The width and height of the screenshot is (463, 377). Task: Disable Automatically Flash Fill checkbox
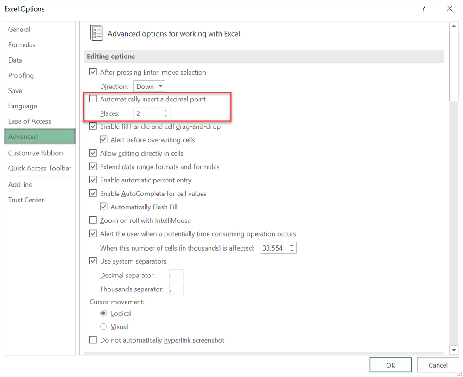pyautogui.click(x=103, y=207)
